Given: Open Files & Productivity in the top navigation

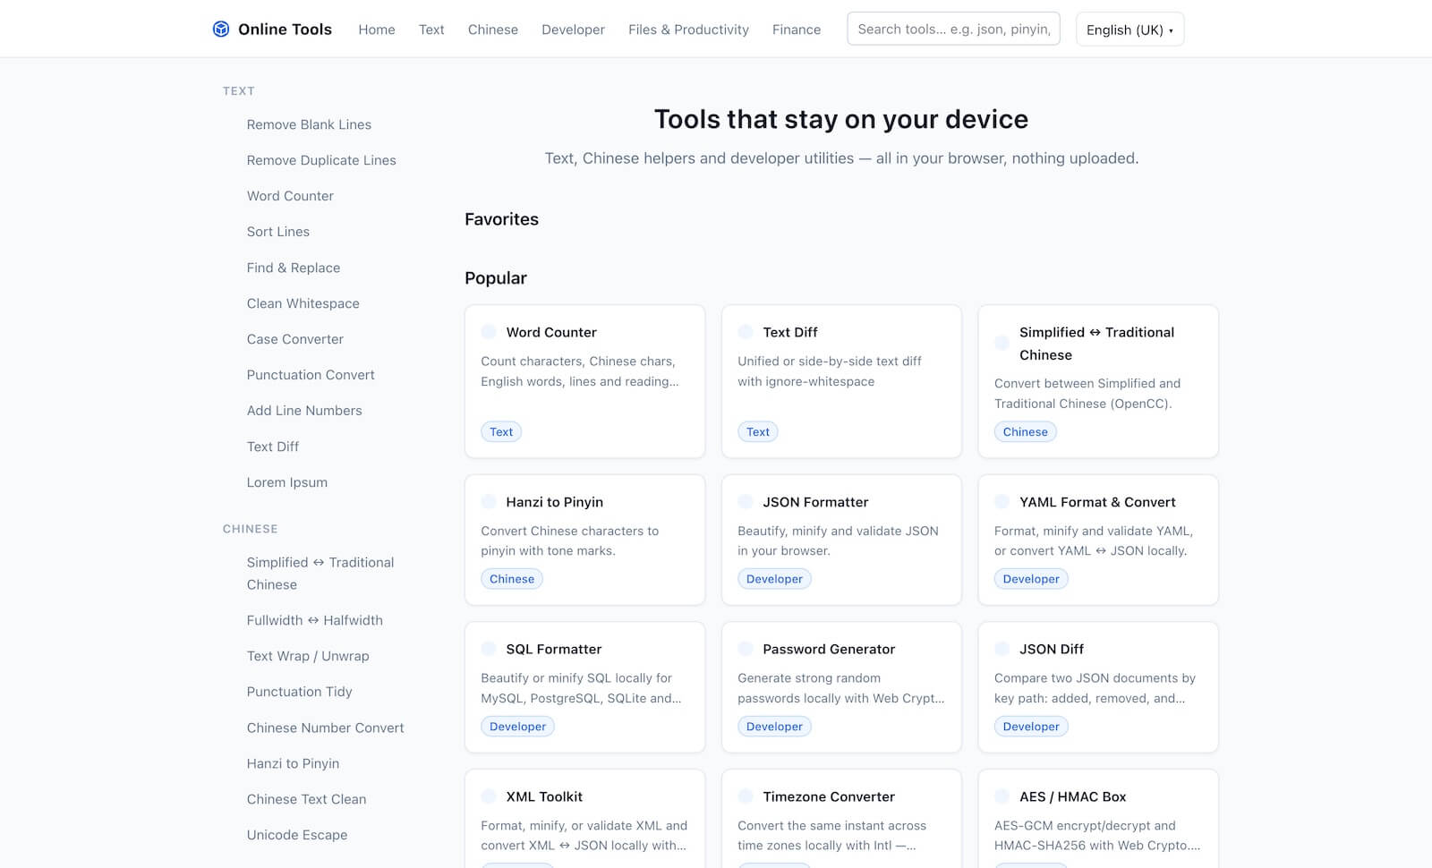Looking at the screenshot, I should pyautogui.click(x=688, y=30).
